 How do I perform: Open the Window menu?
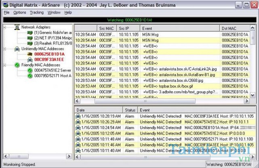[x=54, y=12]
